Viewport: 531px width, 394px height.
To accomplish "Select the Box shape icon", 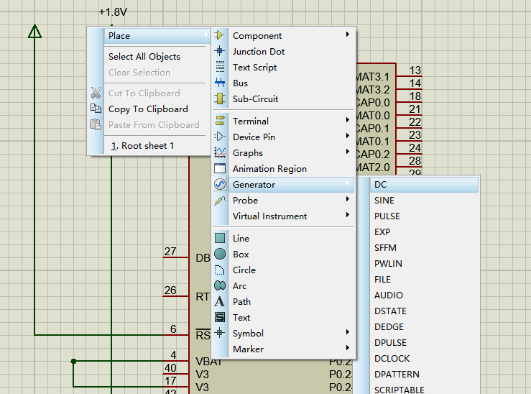I will click(x=220, y=254).
